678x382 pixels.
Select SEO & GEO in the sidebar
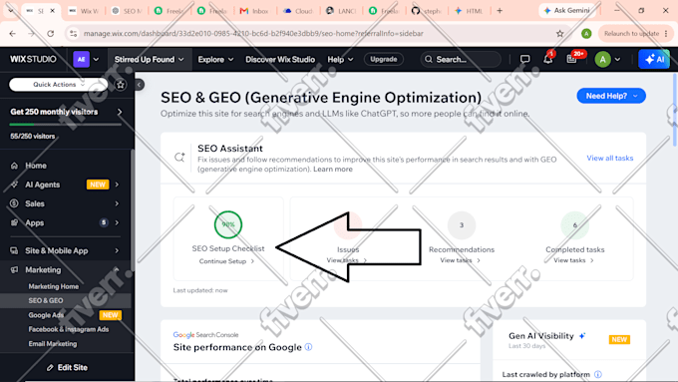pyautogui.click(x=46, y=300)
